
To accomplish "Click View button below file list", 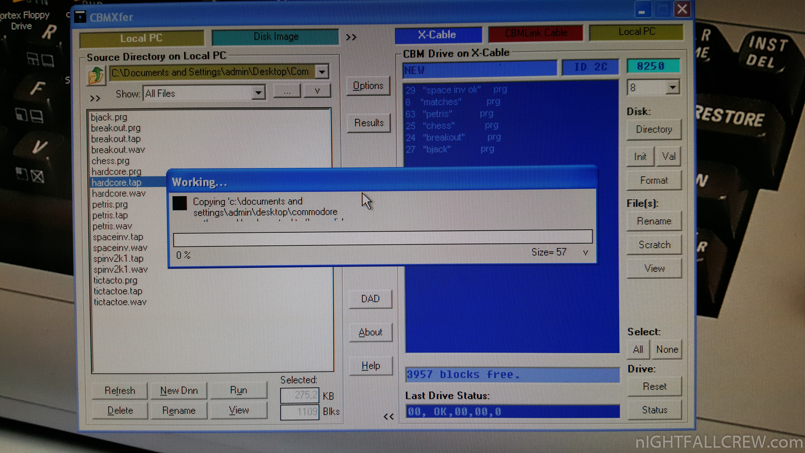I will pyautogui.click(x=238, y=410).
